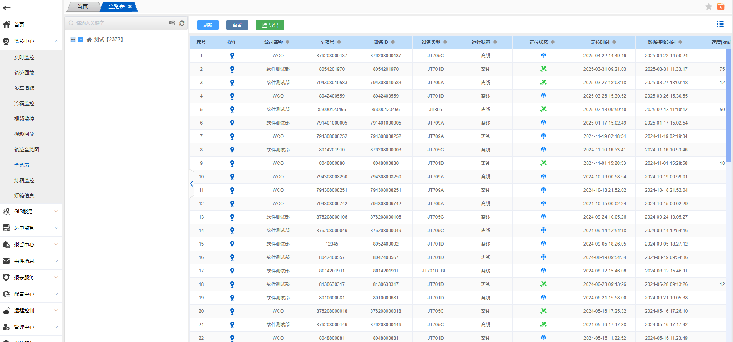This screenshot has height=342, width=733.
Task: Toggle the checkbox next to 测试【2372】
Action: 81,40
